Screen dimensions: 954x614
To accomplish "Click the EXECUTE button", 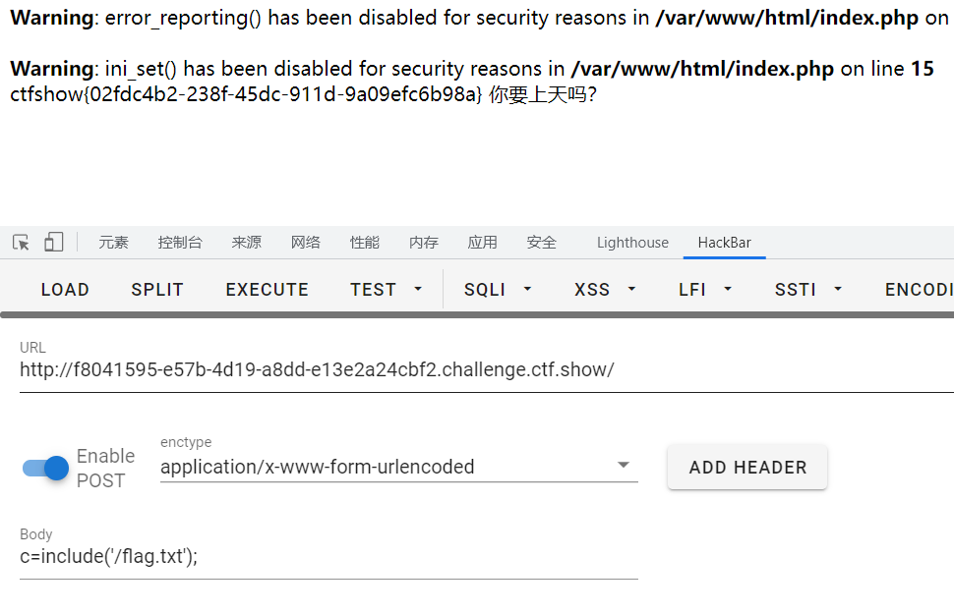I will (268, 290).
